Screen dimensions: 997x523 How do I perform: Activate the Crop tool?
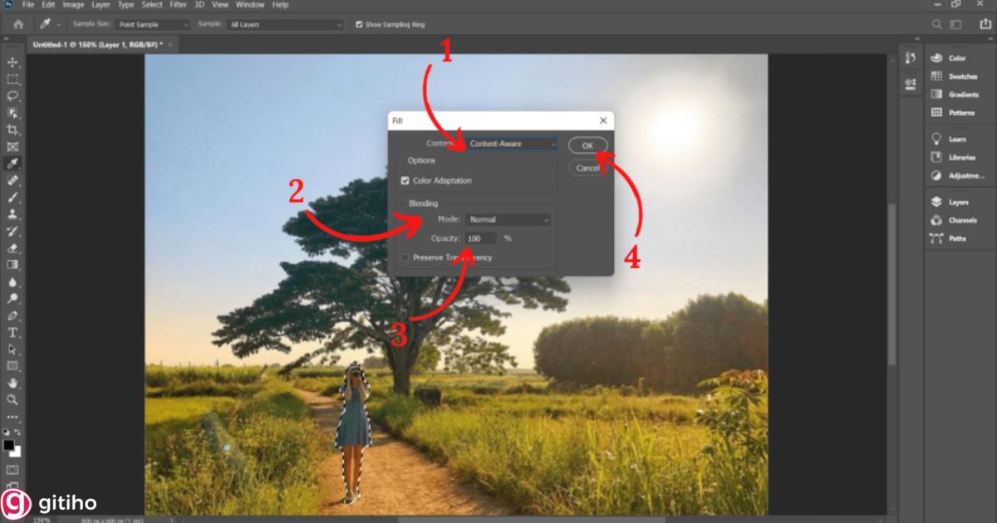(12, 130)
